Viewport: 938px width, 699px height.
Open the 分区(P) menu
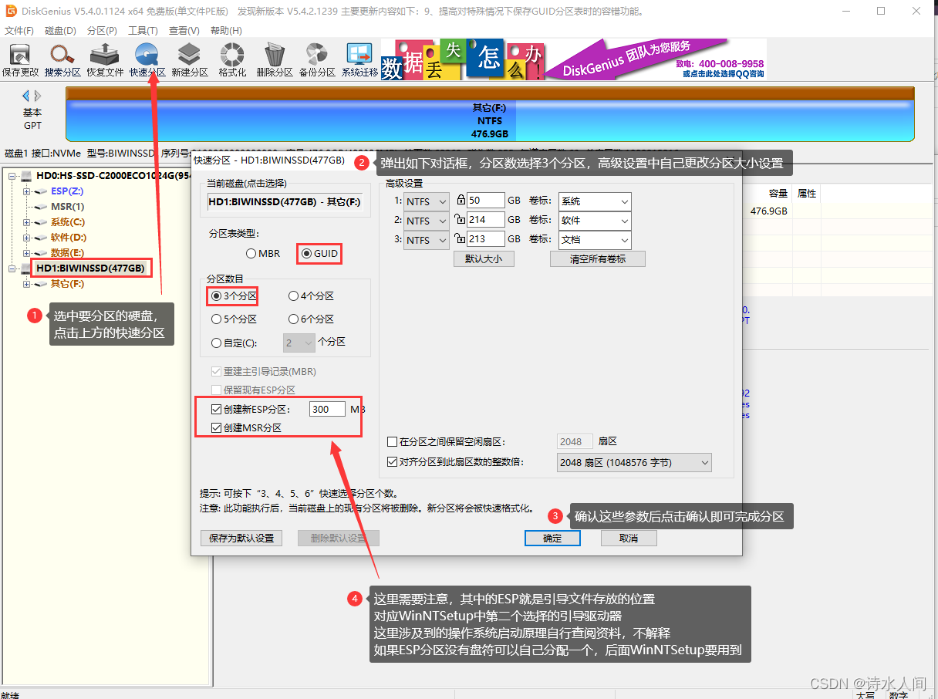[102, 31]
